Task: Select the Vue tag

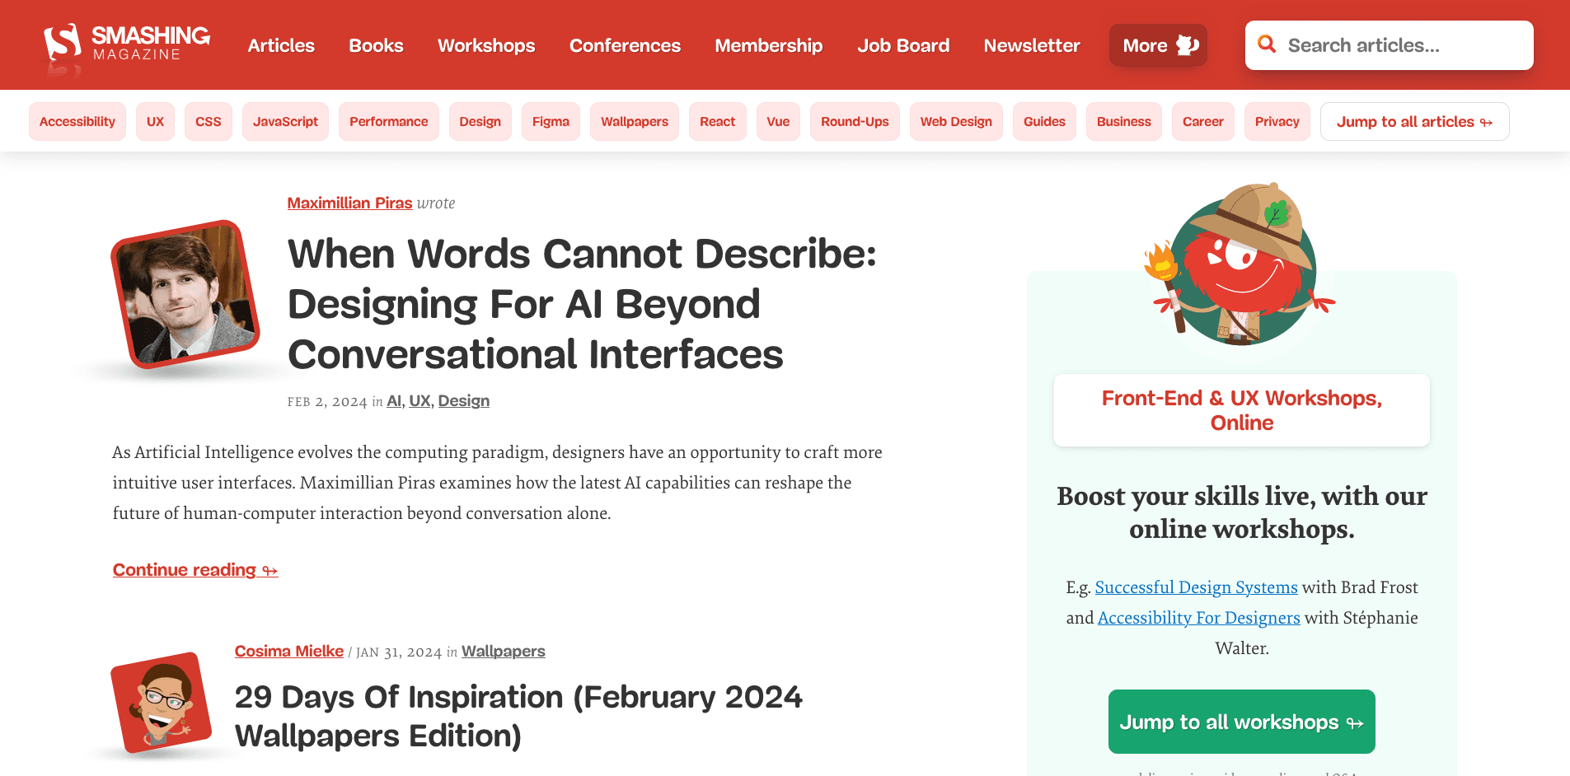Action: click(778, 121)
